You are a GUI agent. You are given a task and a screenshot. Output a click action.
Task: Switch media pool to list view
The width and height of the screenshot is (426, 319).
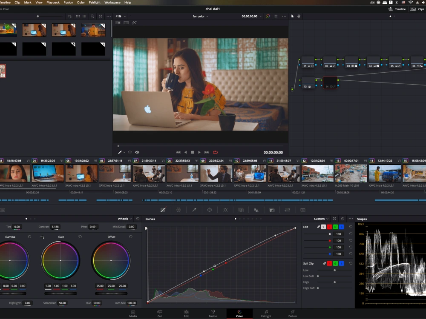(x=84, y=16)
